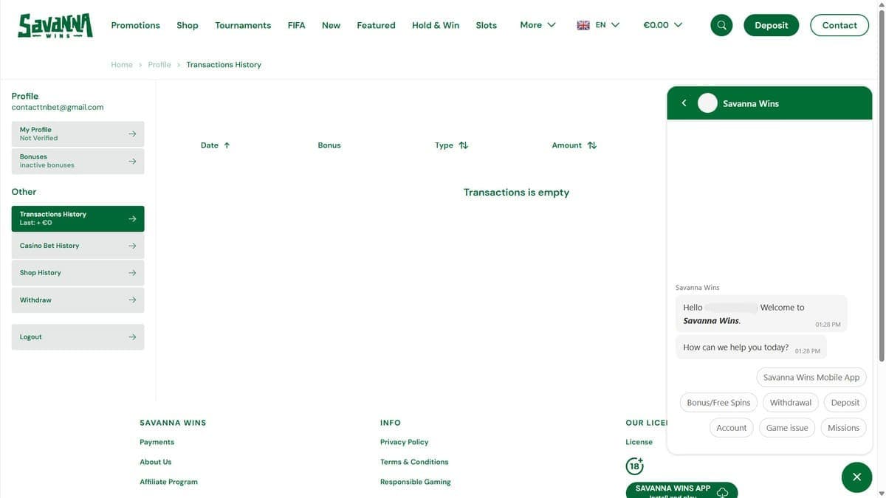Go back using chat header arrow
Screen dimensions: 886x498
coord(684,103)
